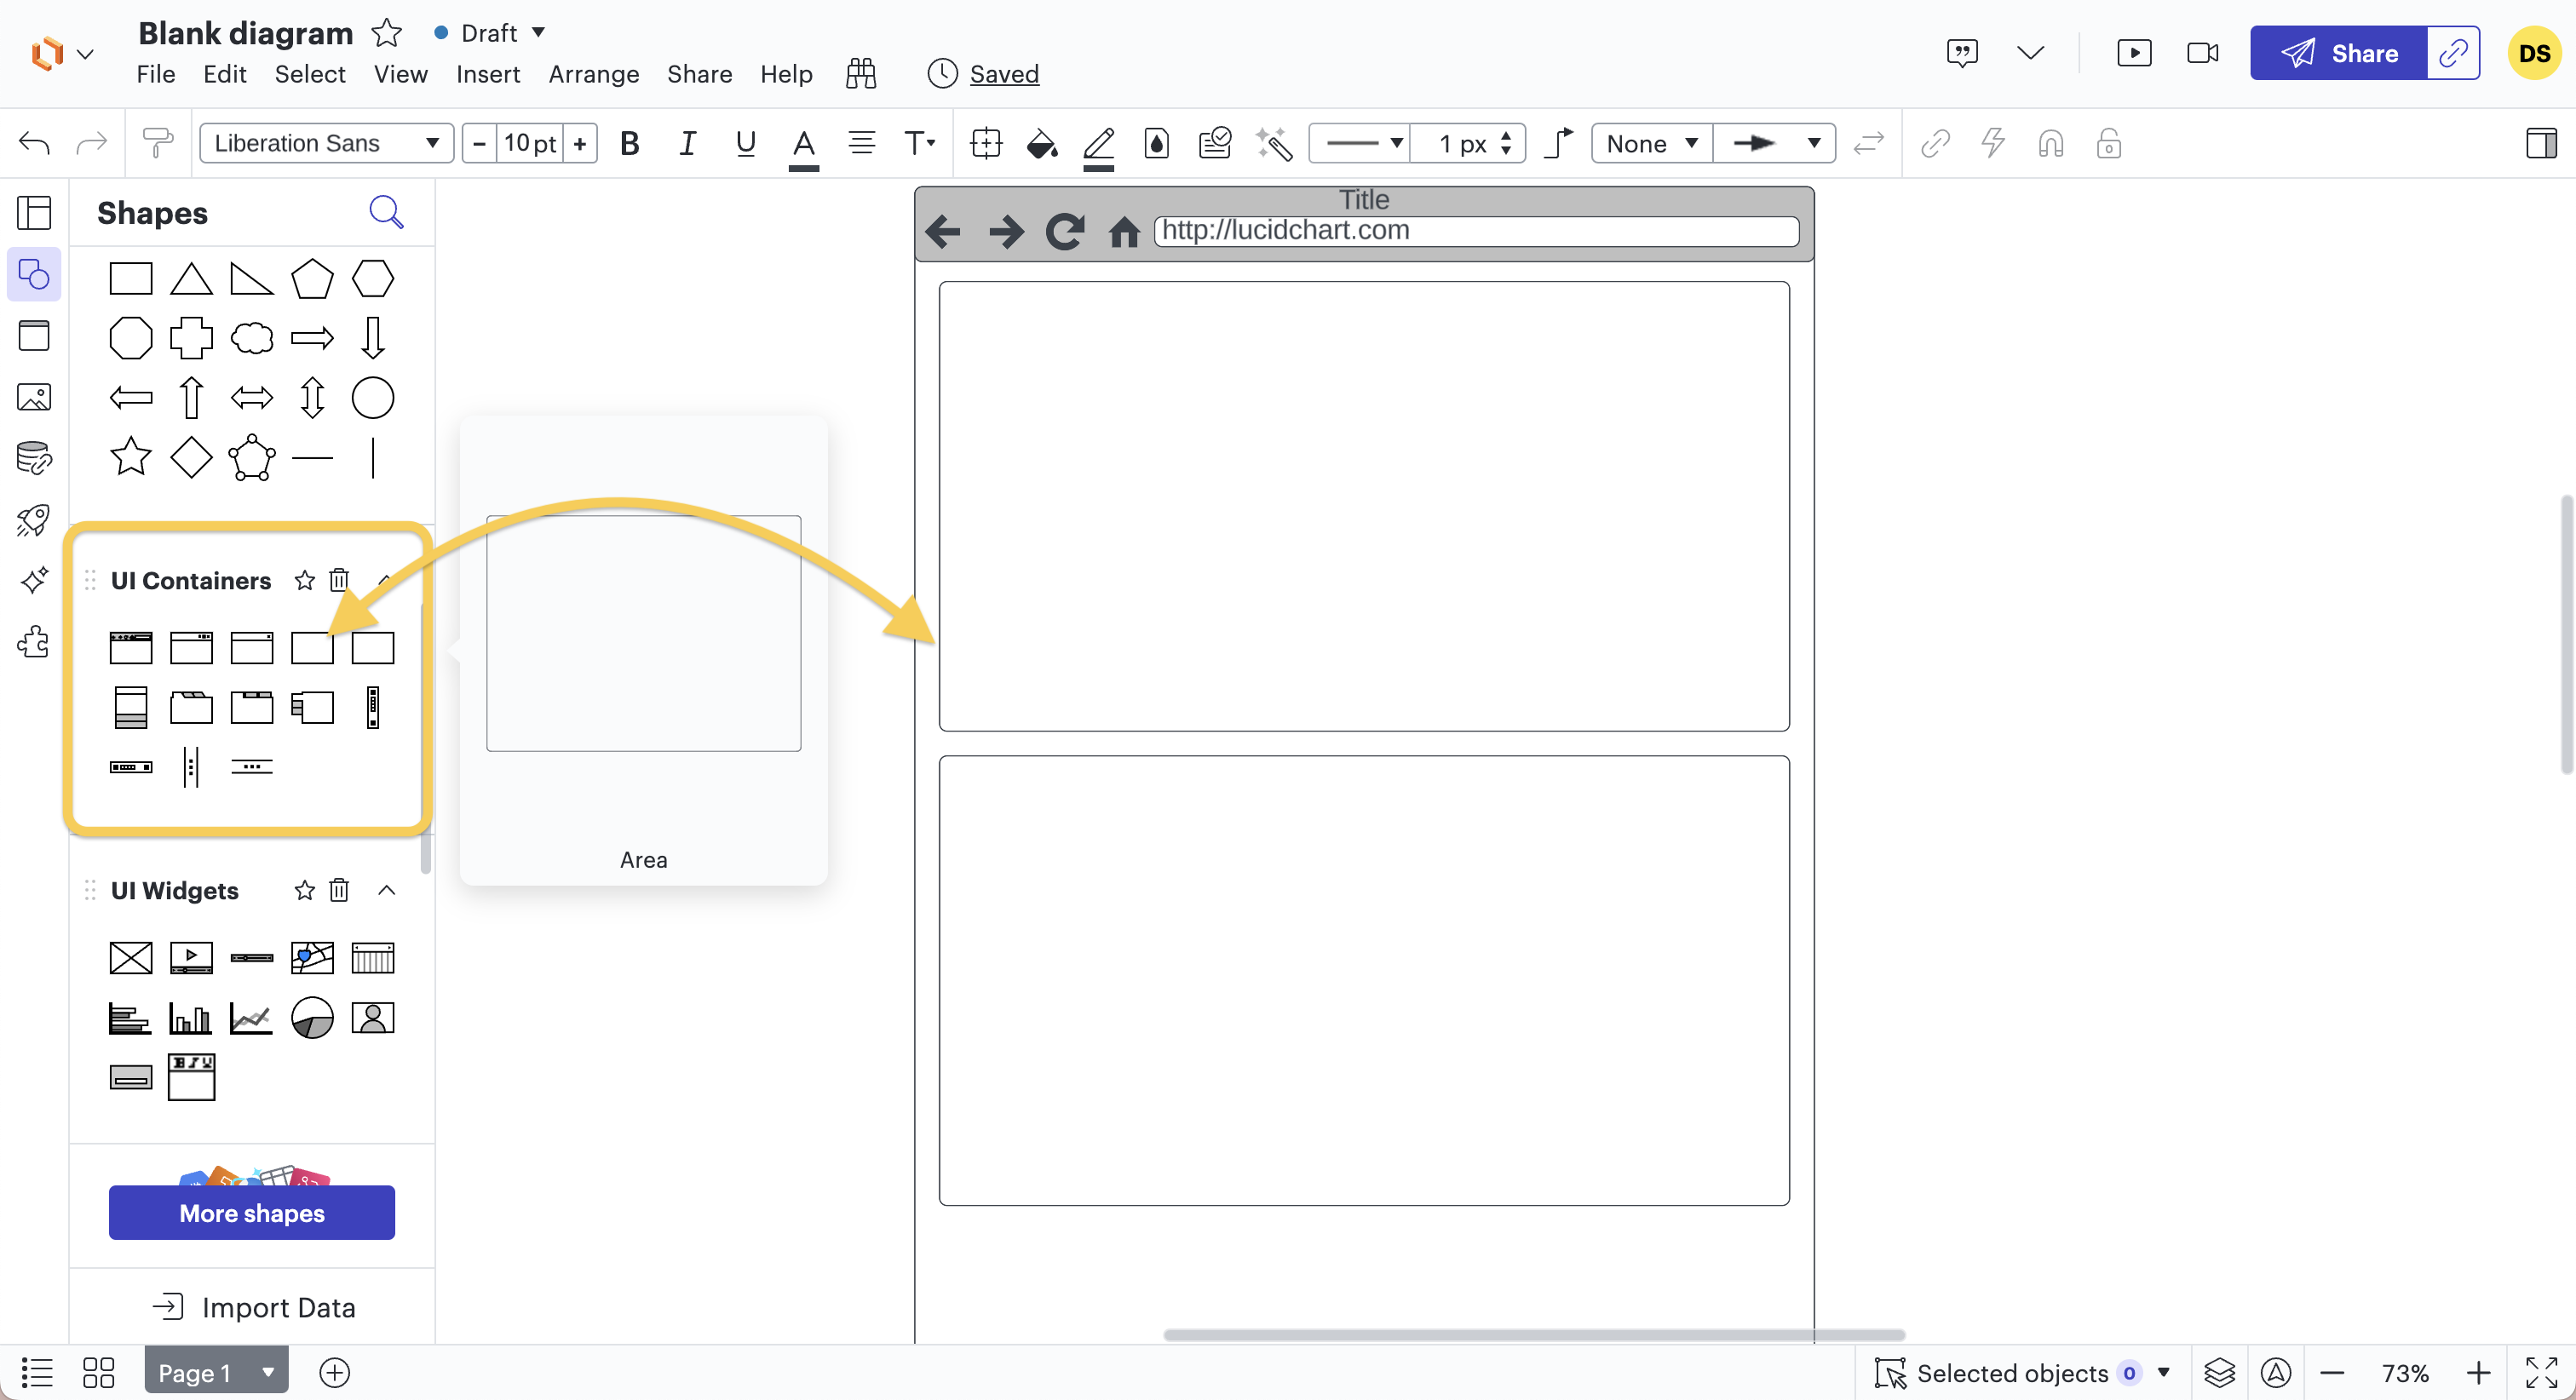Open the Line Color tool

click(x=1097, y=143)
